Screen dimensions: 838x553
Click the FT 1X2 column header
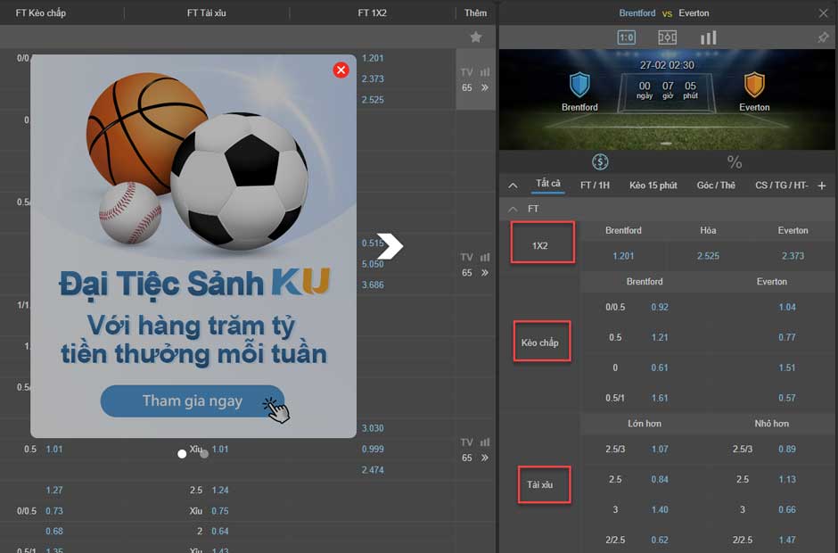point(372,12)
